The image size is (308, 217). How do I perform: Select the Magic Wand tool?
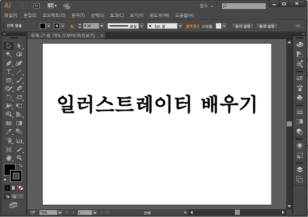(8, 54)
